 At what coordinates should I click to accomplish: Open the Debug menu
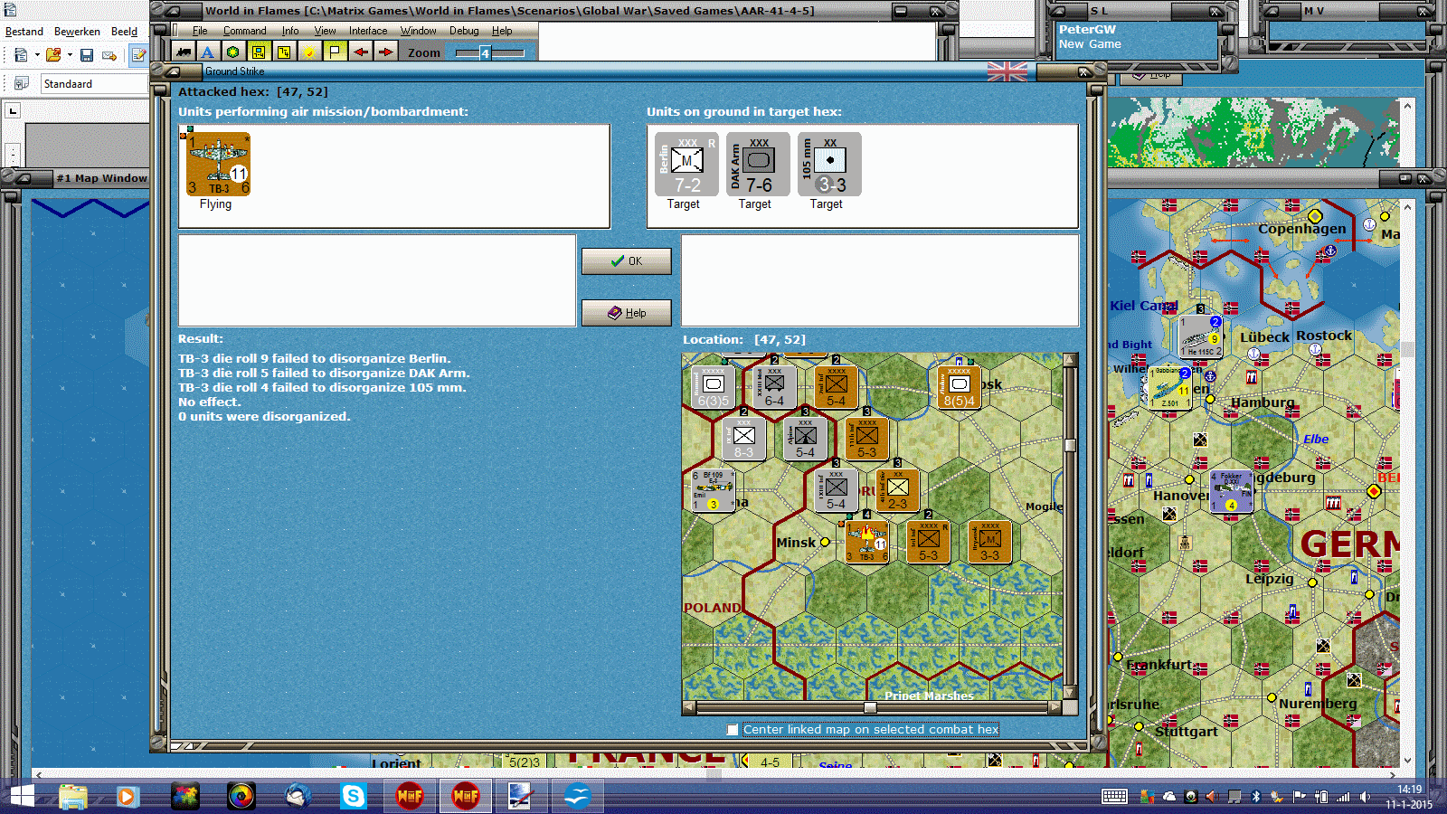click(464, 31)
